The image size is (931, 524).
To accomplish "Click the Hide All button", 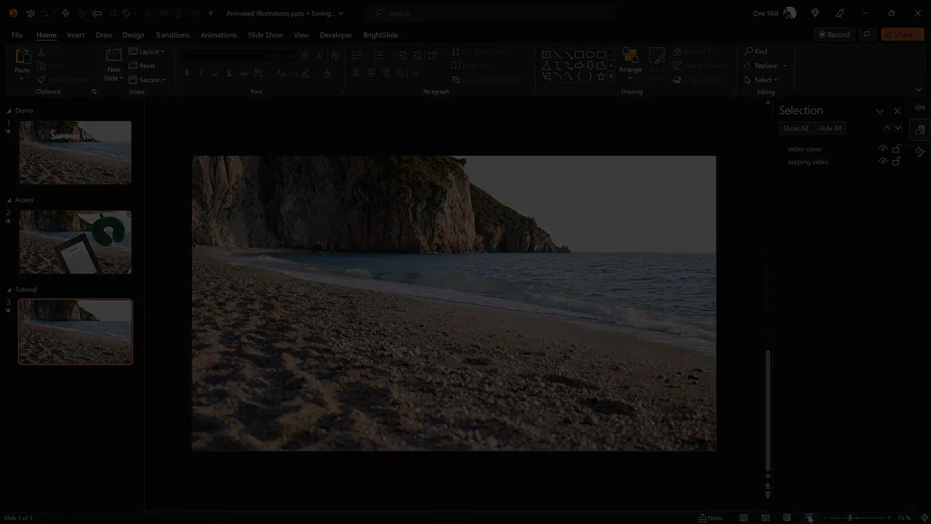I will pyautogui.click(x=830, y=128).
